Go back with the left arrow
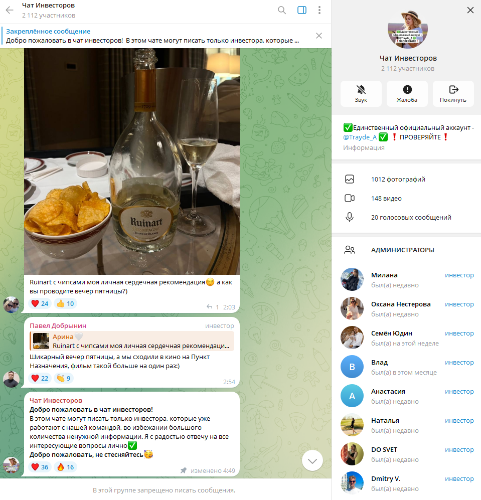The width and height of the screenshot is (481, 500). click(10, 10)
